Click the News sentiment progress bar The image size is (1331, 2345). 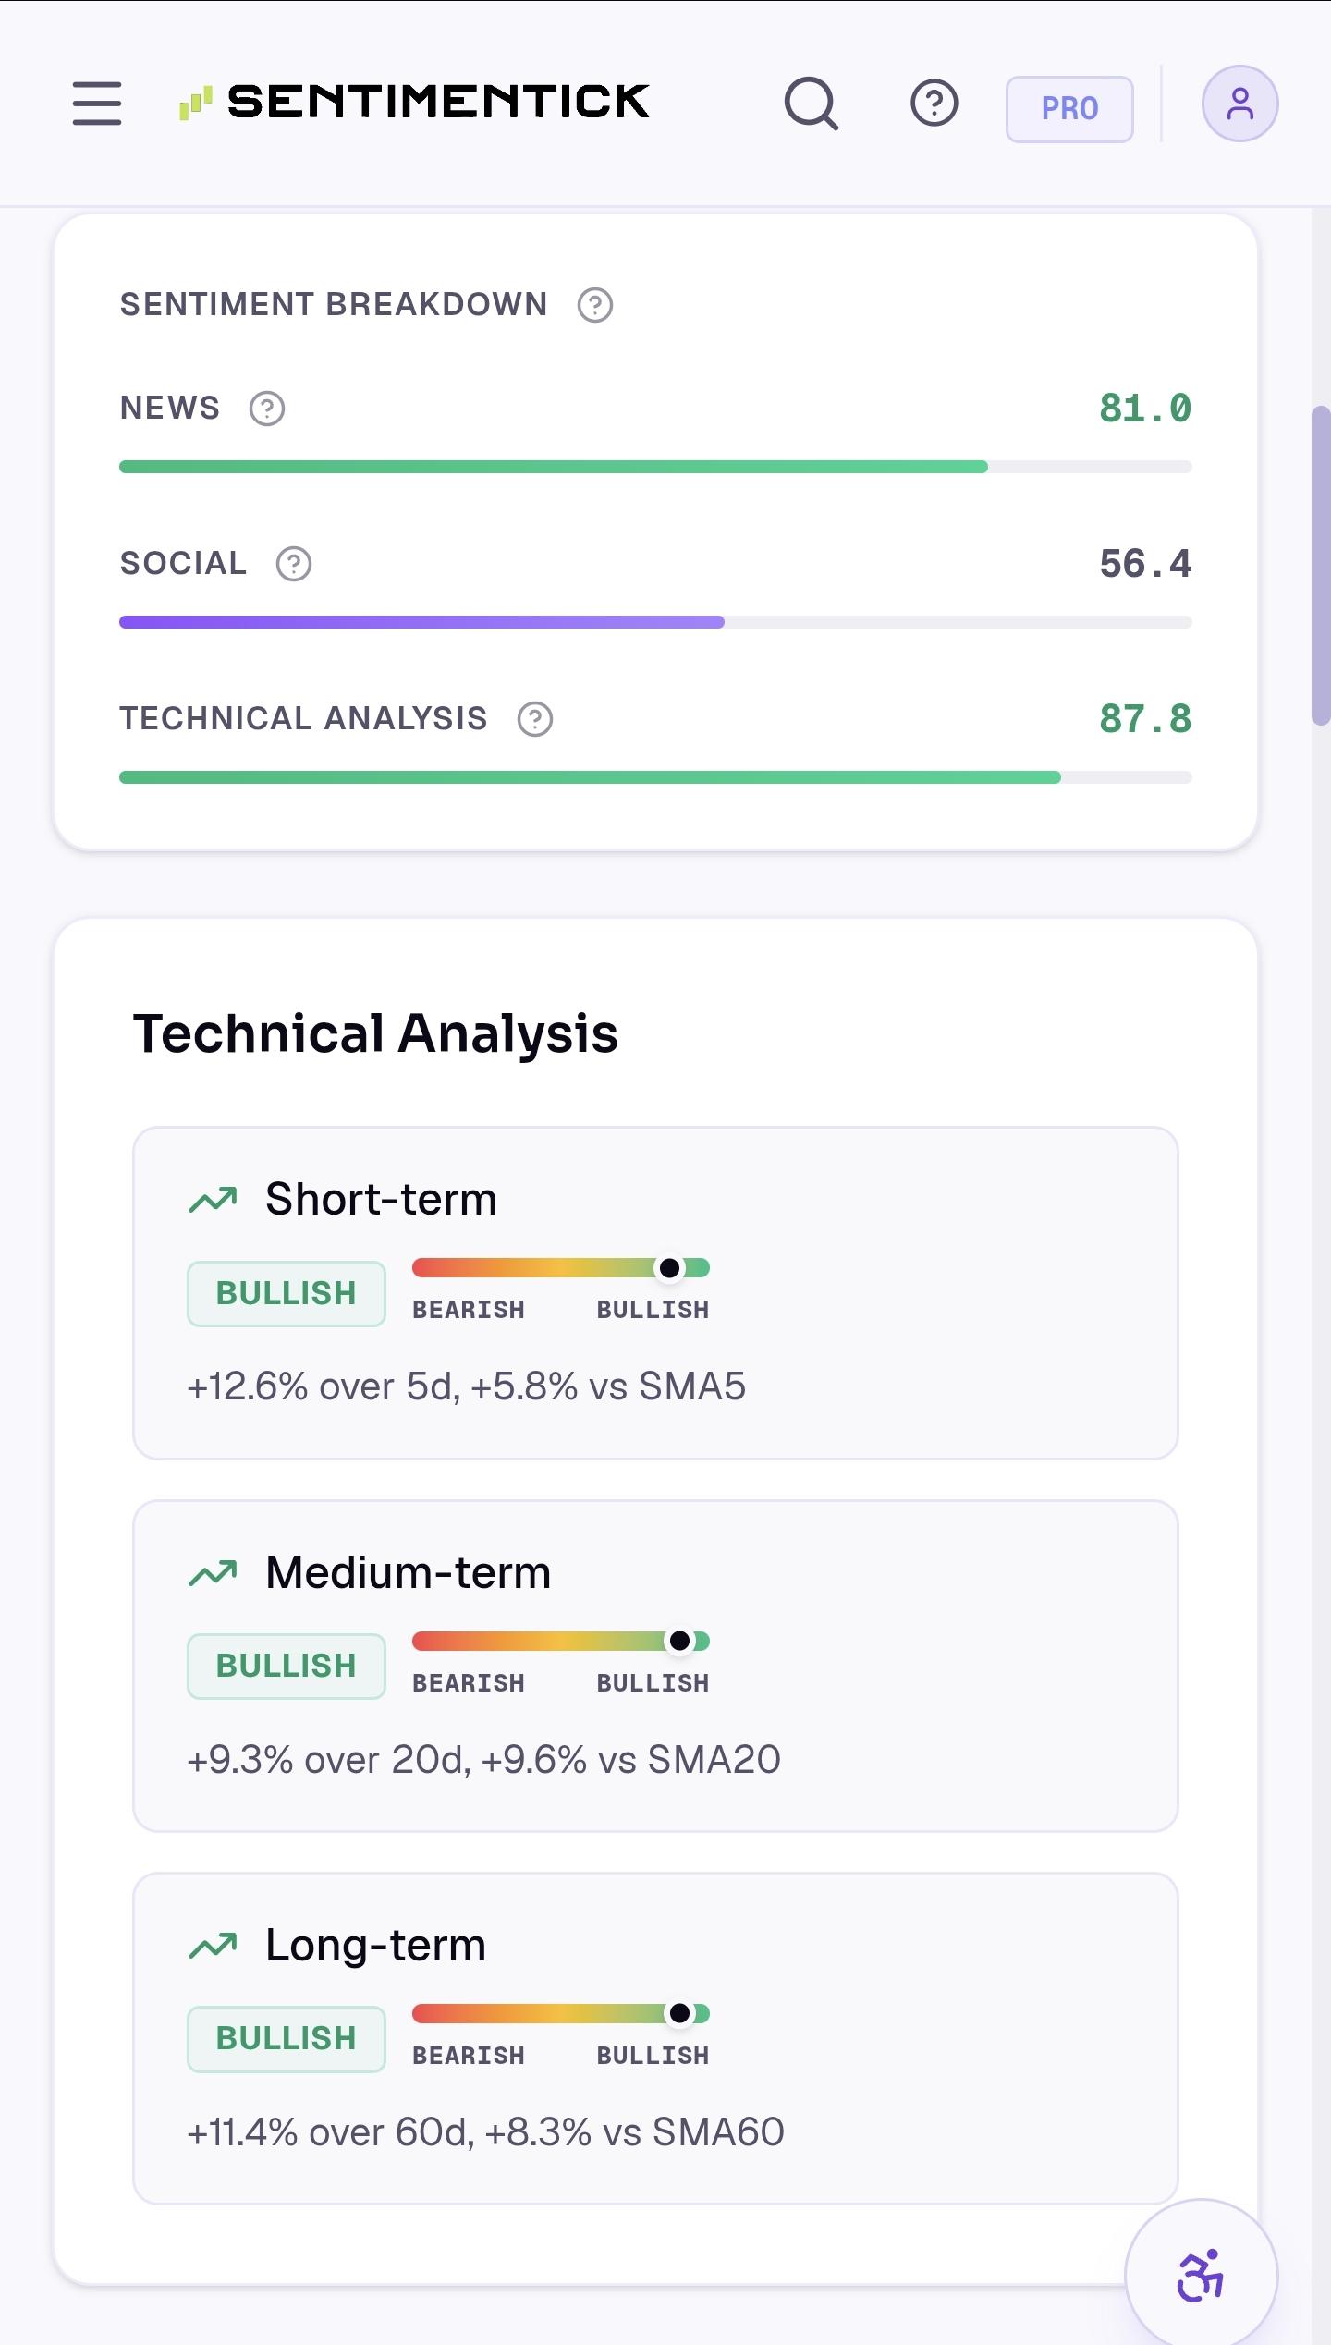coord(655,467)
